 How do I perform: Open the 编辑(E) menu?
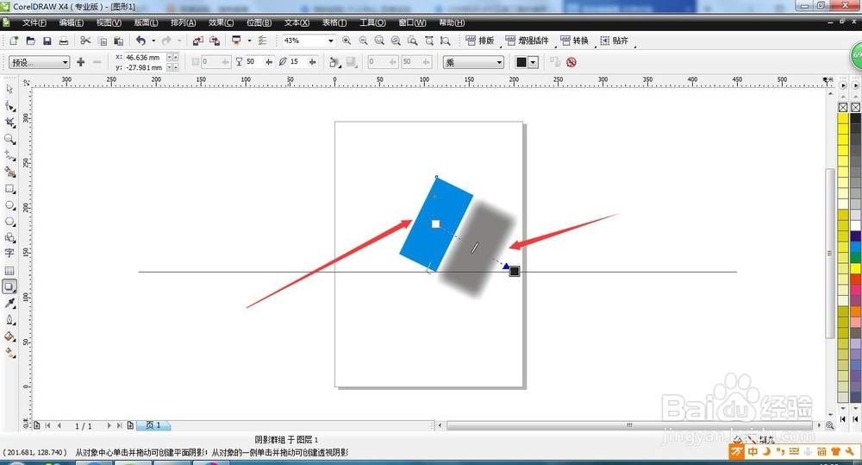72,22
